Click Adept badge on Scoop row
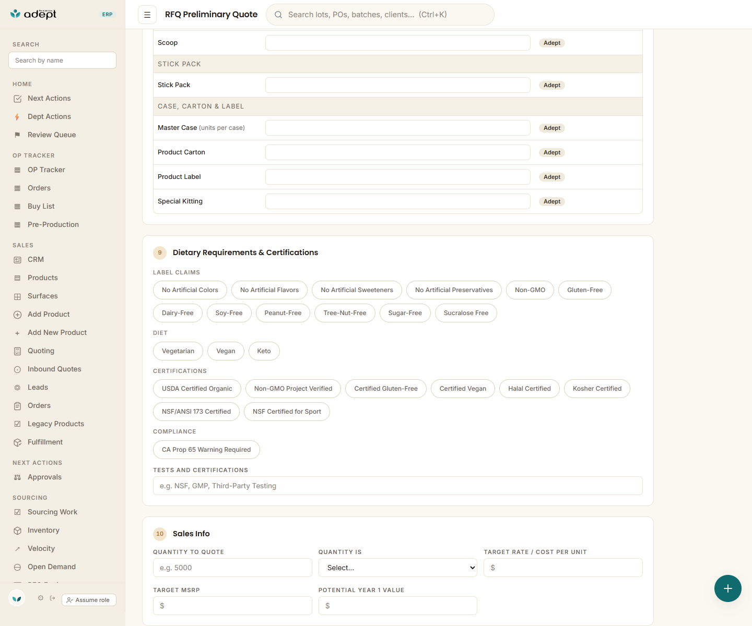 [x=552, y=43]
